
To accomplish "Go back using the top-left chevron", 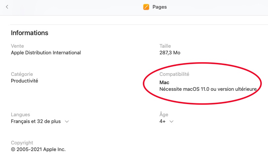I will click(7, 7).
